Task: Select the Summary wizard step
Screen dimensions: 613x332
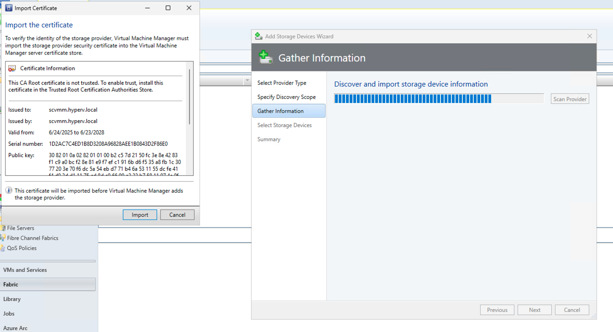Action: click(269, 139)
